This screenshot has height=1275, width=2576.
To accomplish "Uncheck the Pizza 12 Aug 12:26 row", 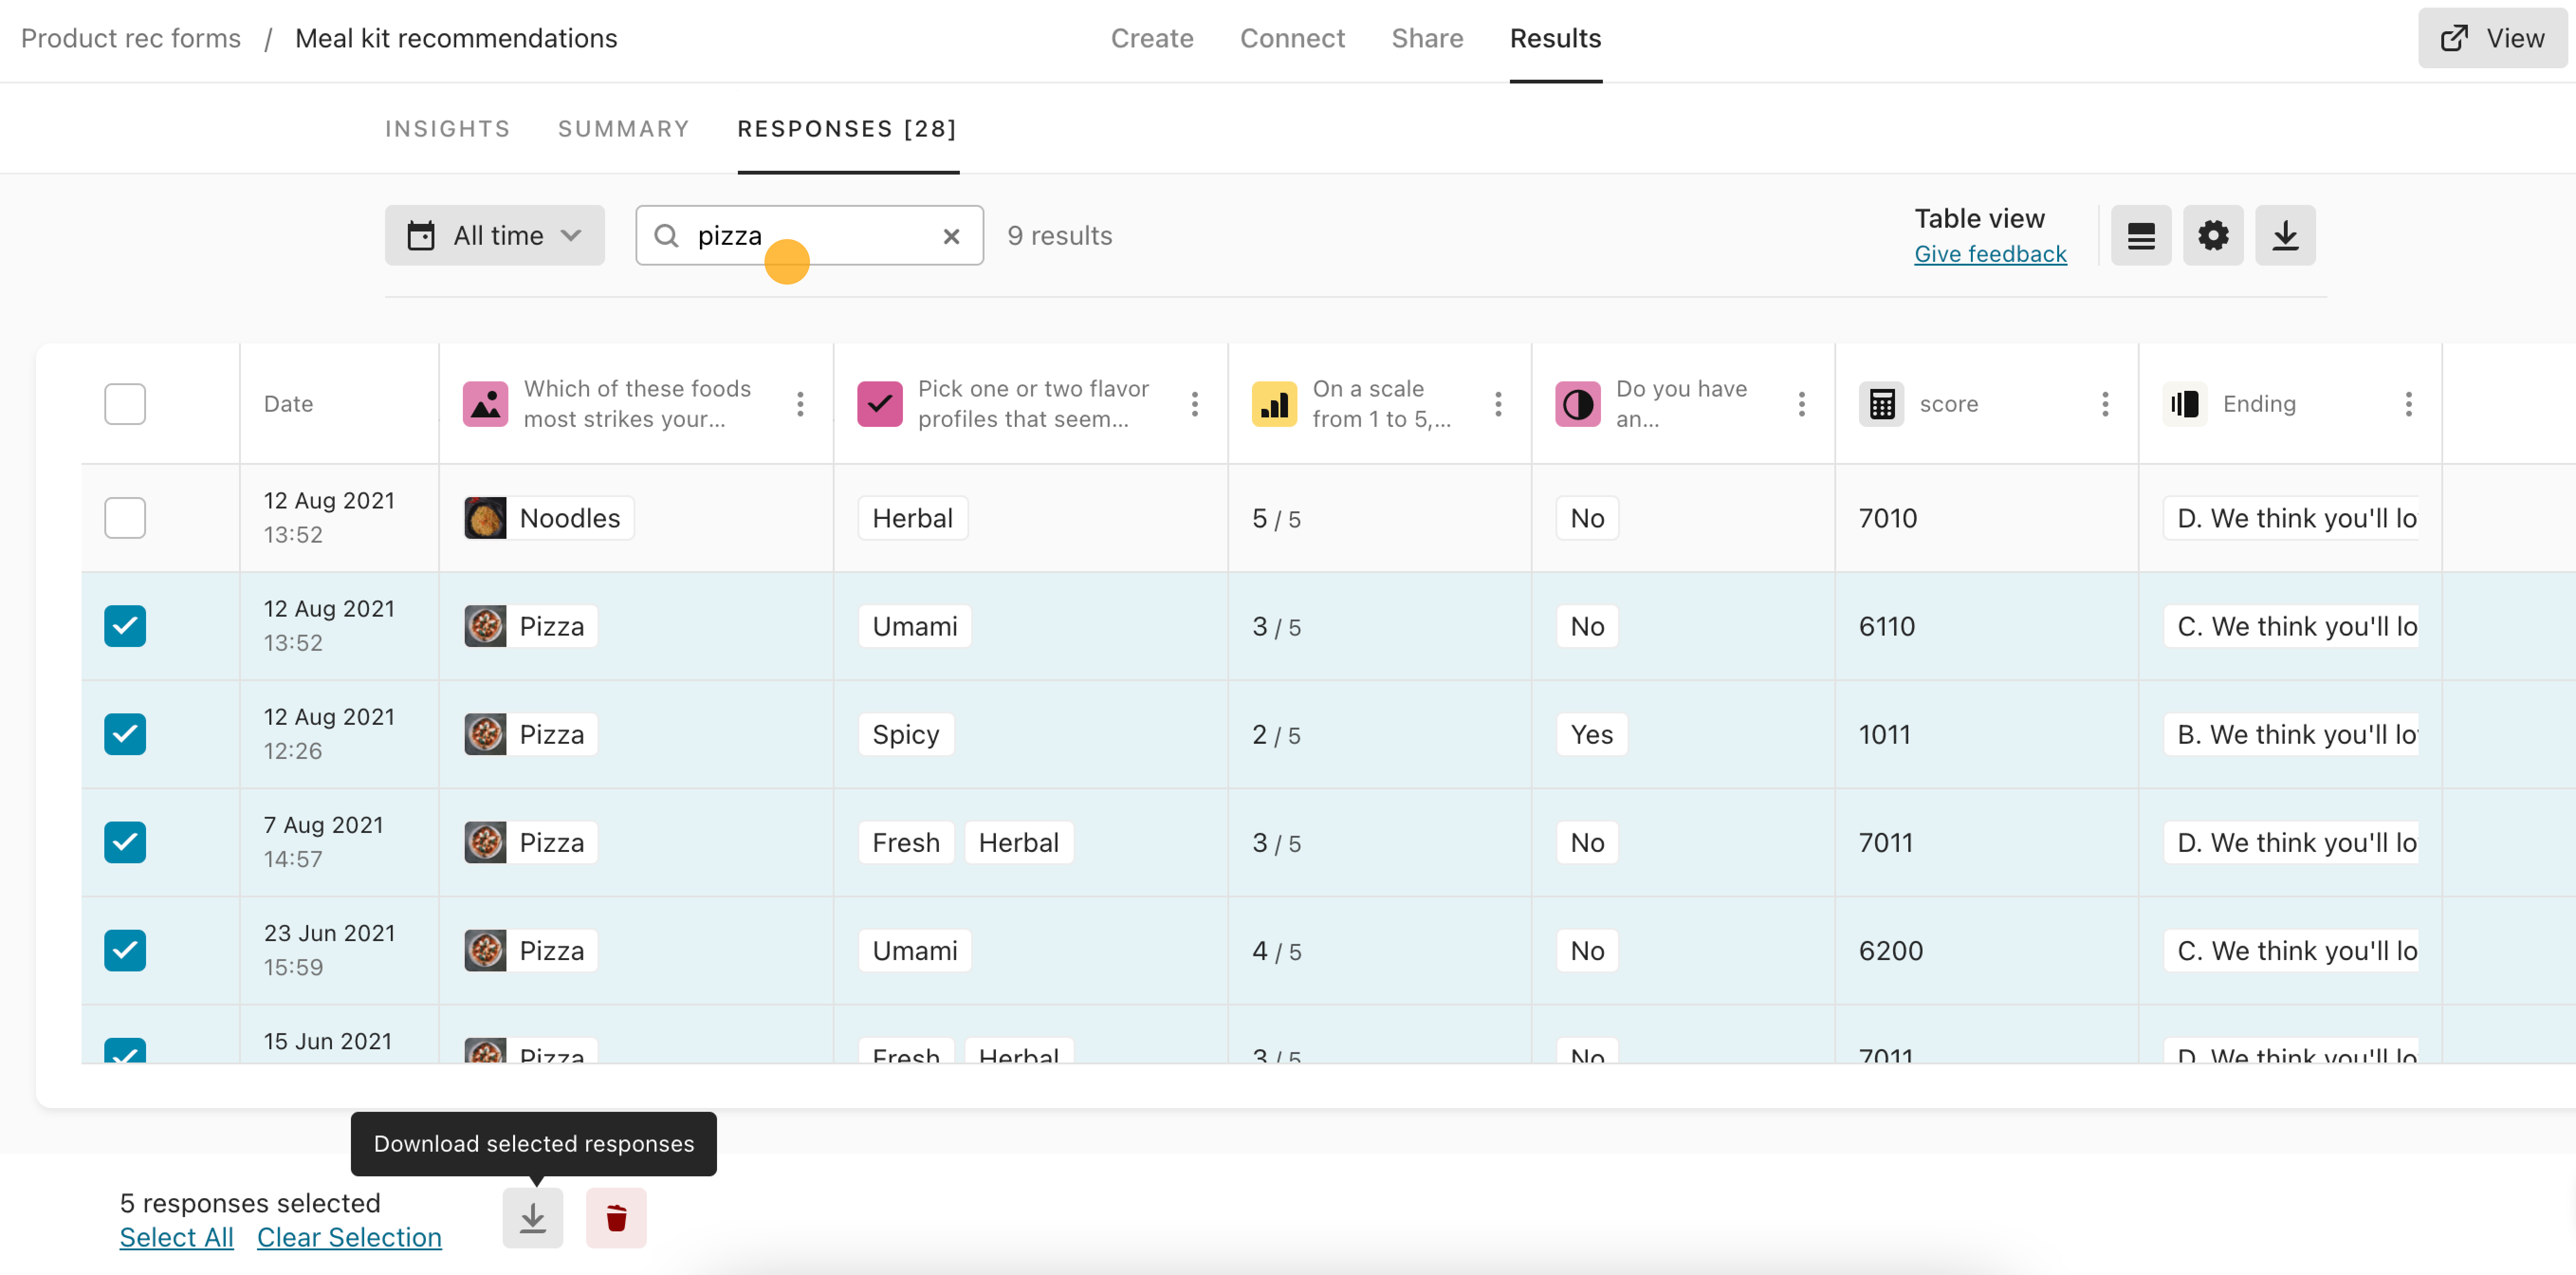I will pos(125,734).
